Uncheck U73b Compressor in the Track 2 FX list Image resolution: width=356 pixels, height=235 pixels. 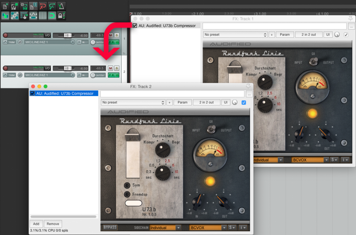(x=33, y=94)
